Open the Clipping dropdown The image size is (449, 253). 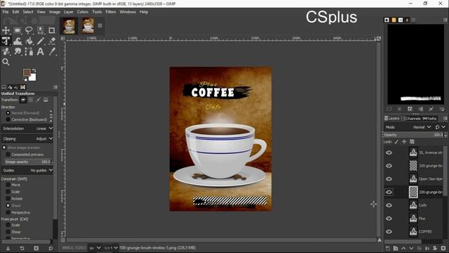(27, 138)
